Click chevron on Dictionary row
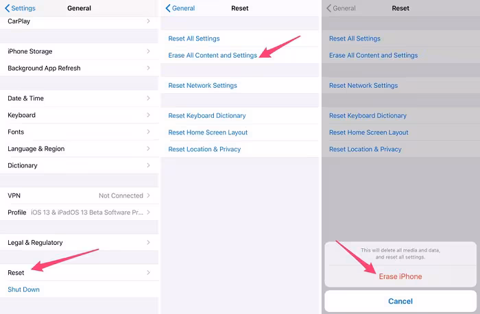480x314 pixels. 148,165
